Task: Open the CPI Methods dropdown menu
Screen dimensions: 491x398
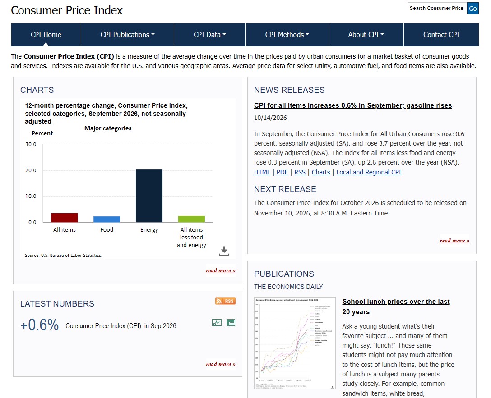Action: pyautogui.click(x=287, y=35)
